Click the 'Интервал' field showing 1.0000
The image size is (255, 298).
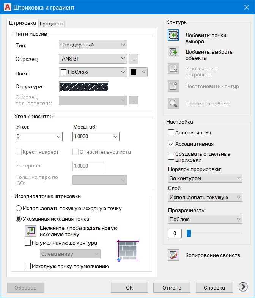tap(88, 166)
